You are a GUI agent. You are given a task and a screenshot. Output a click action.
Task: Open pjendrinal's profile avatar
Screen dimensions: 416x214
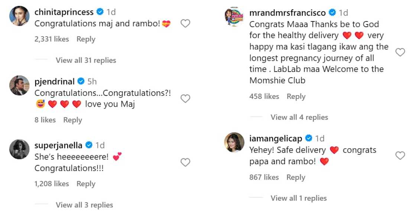point(19,85)
